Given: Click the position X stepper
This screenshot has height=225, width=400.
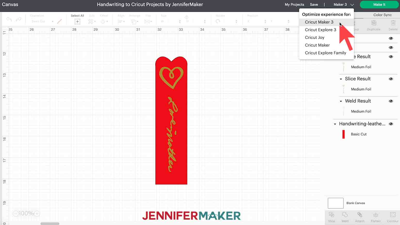Looking at the screenshot, I should coord(265,21).
